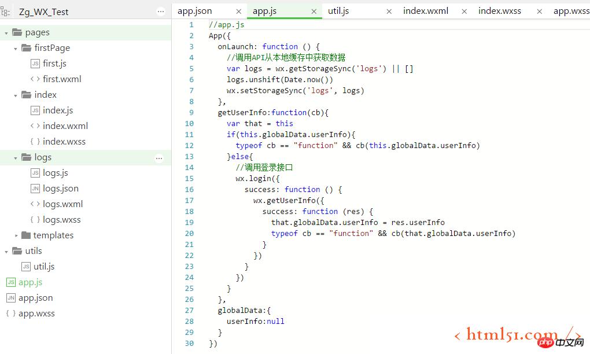This screenshot has width=590, height=354.
Task: Close the app.json tab
Action: 239,11
